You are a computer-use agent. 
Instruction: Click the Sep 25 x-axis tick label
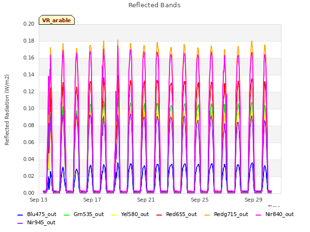click(200, 200)
